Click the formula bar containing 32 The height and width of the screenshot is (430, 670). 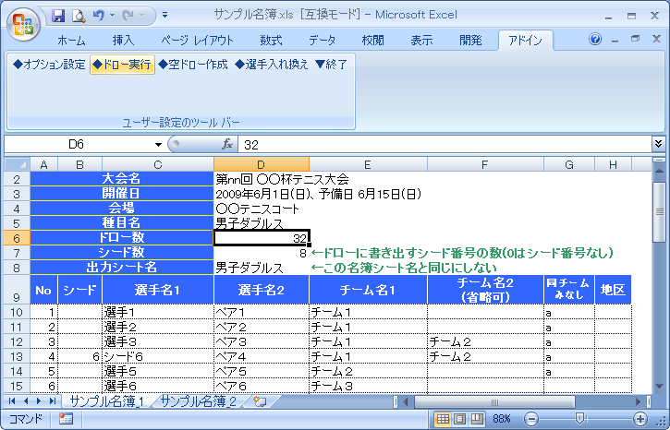(445, 145)
